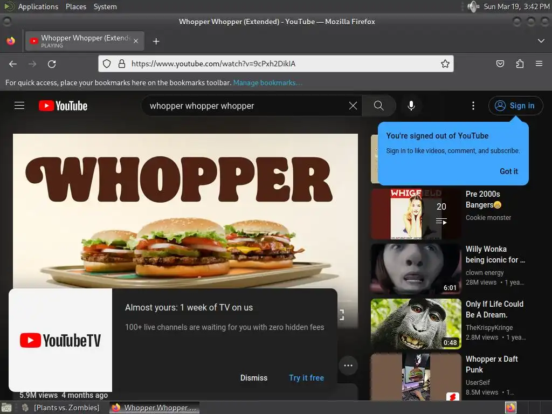The width and height of the screenshot is (552, 414).
Task: Click the Firefox icon in bottom tray
Action: (x=510, y=408)
